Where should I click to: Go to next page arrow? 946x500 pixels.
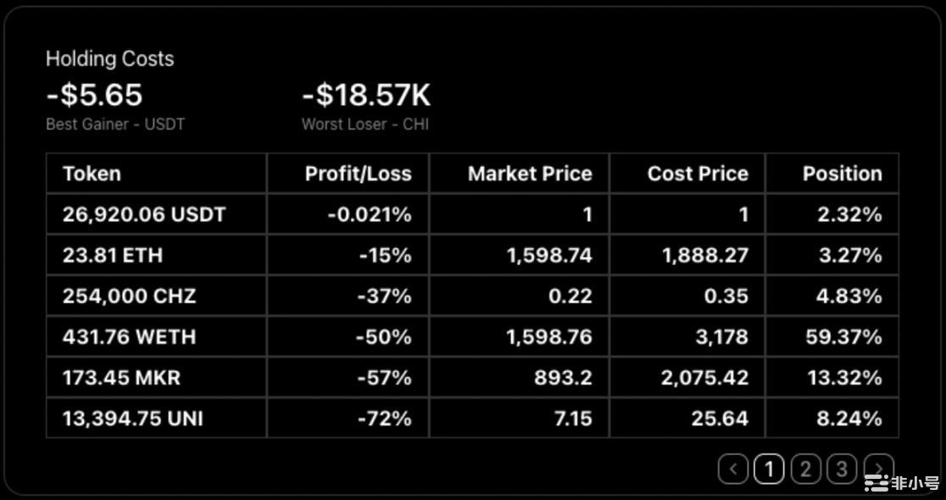[x=879, y=469]
